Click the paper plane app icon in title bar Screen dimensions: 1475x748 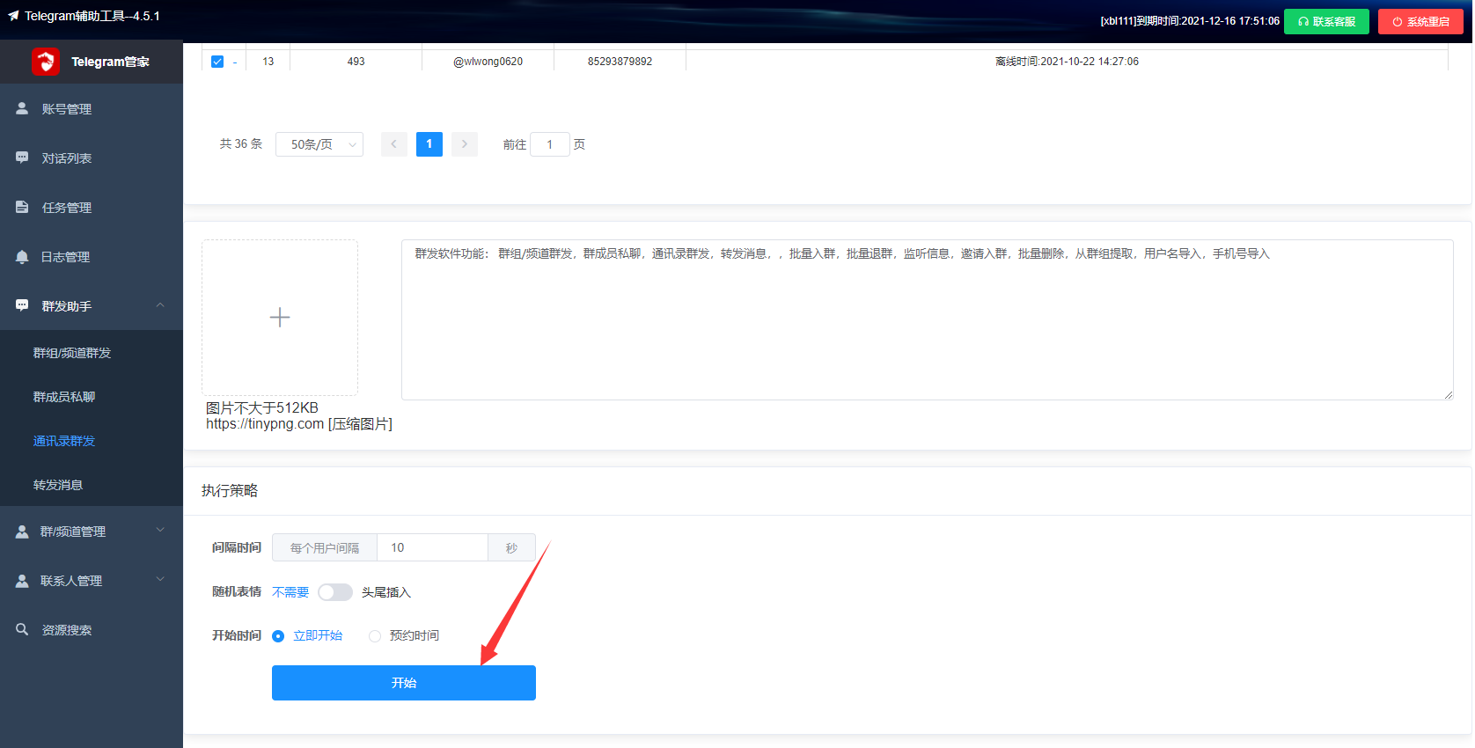[x=13, y=16]
